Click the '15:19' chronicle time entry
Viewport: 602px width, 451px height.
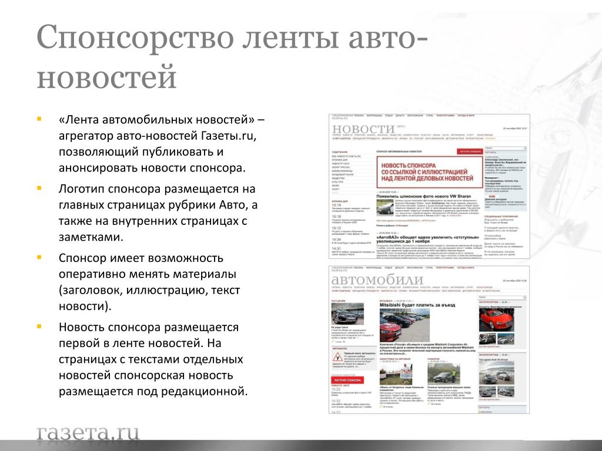pyautogui.click(x=336, y=205)
